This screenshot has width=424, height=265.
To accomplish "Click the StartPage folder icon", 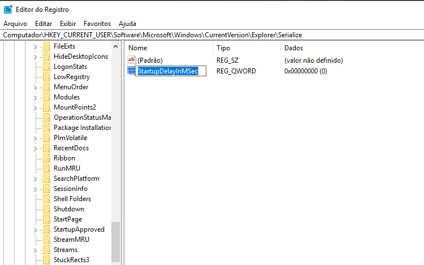I will (x=46, y=219).
